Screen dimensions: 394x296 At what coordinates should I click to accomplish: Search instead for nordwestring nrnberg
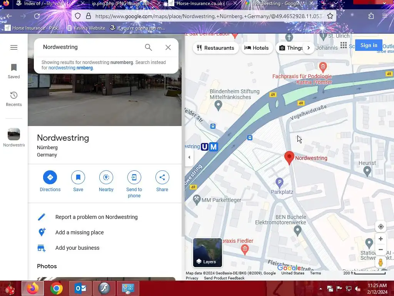coord(71,68)
